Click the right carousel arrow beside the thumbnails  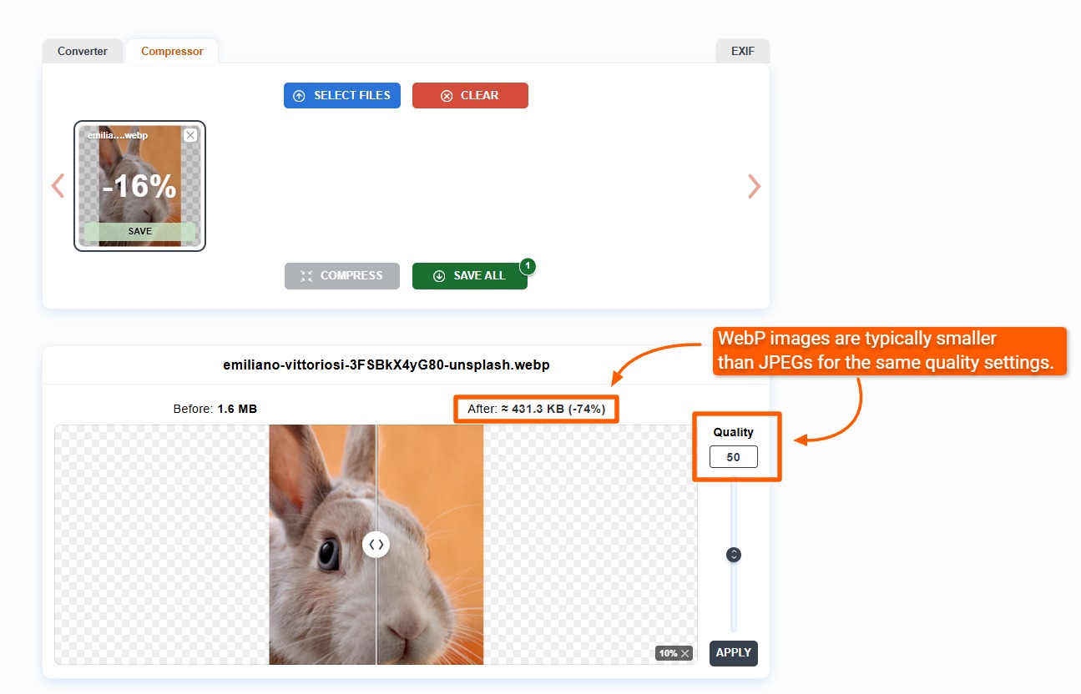click(754, 186)
